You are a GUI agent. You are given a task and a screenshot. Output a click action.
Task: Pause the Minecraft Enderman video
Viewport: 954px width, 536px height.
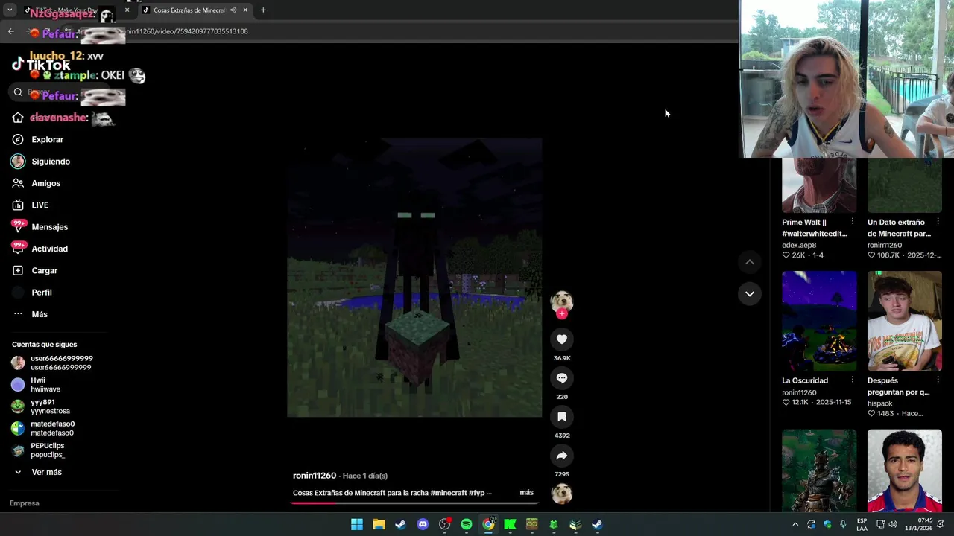[x=414, y=277]
